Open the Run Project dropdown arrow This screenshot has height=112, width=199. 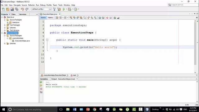click(x=66, y=9)
